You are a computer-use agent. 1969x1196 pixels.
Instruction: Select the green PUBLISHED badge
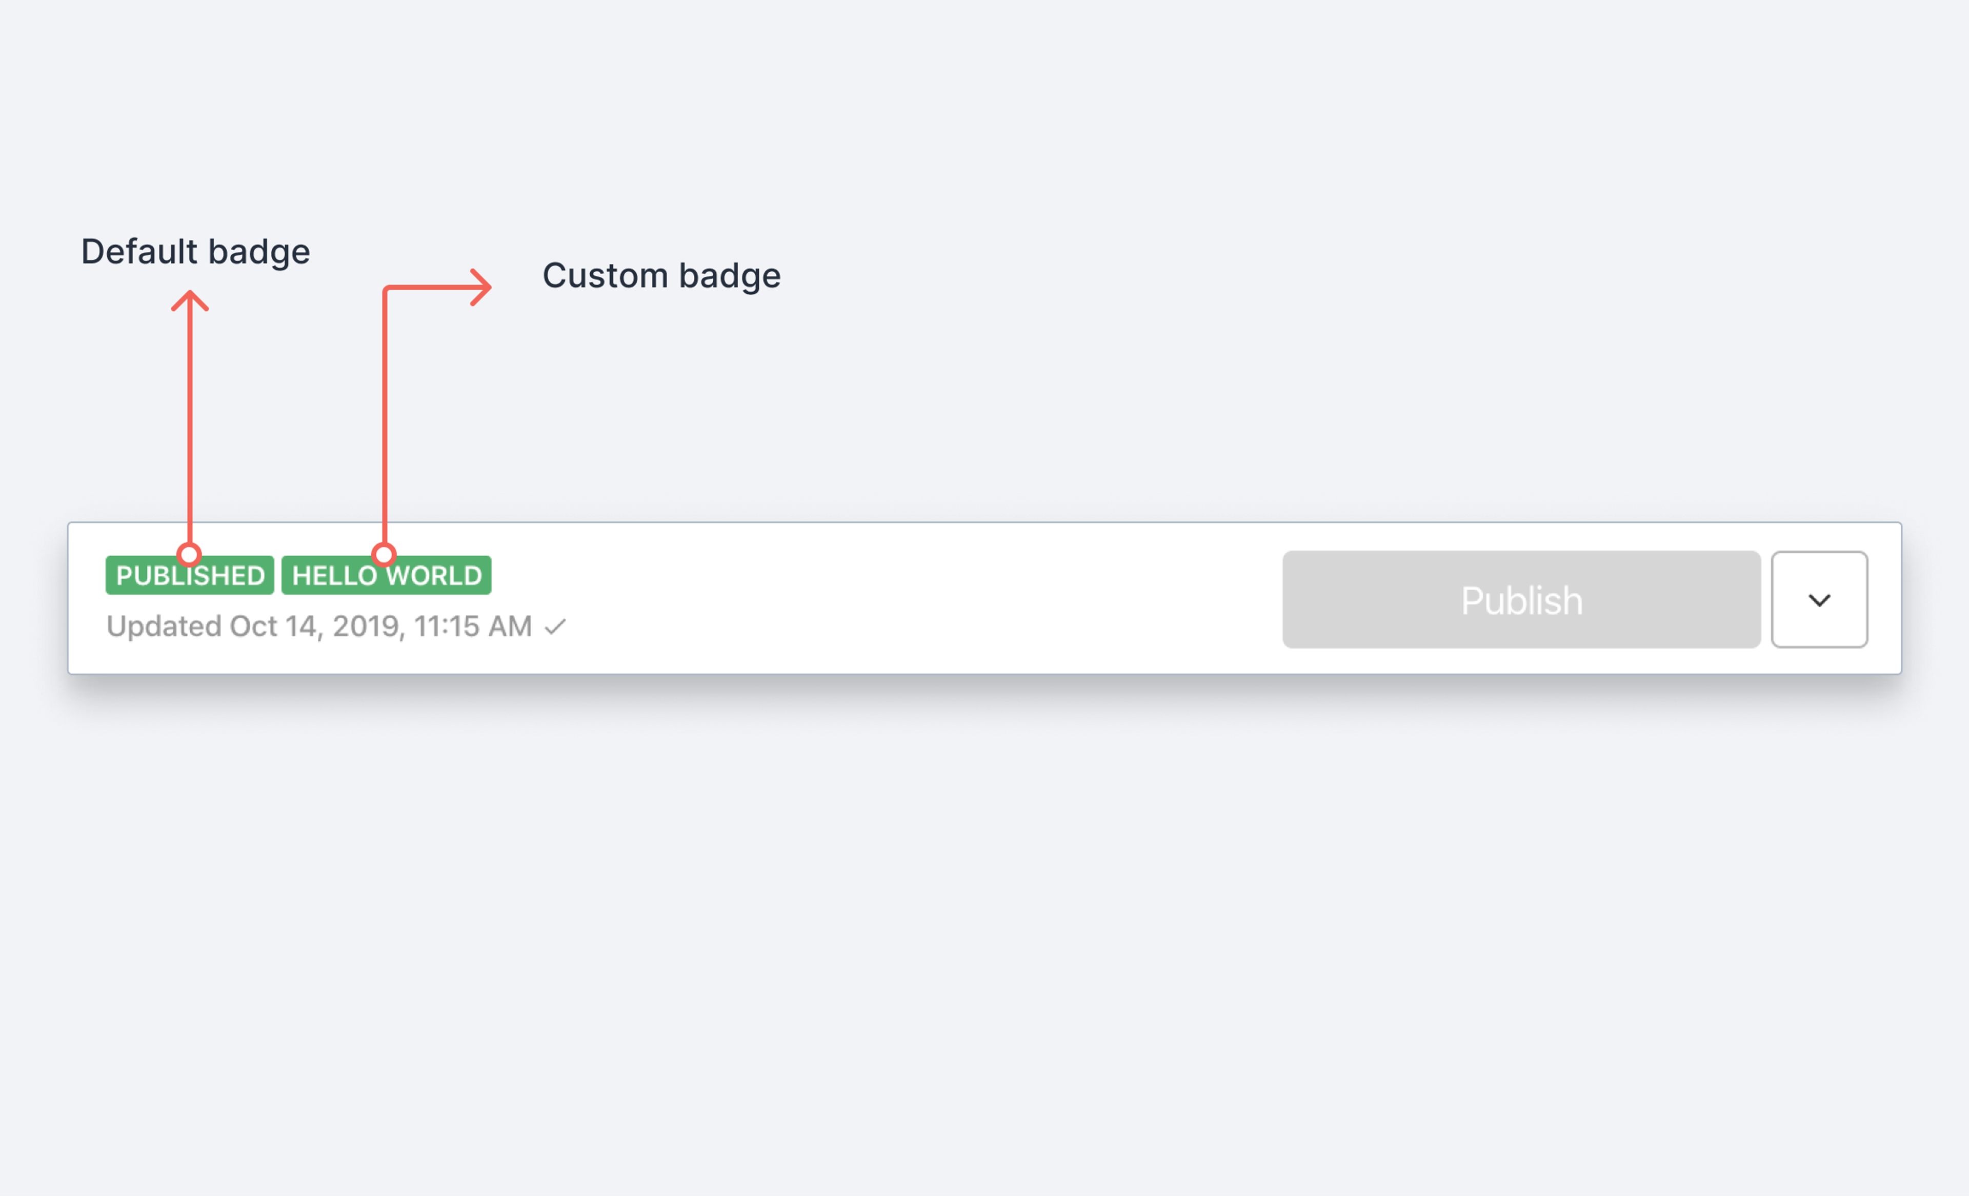pos(189,575)
